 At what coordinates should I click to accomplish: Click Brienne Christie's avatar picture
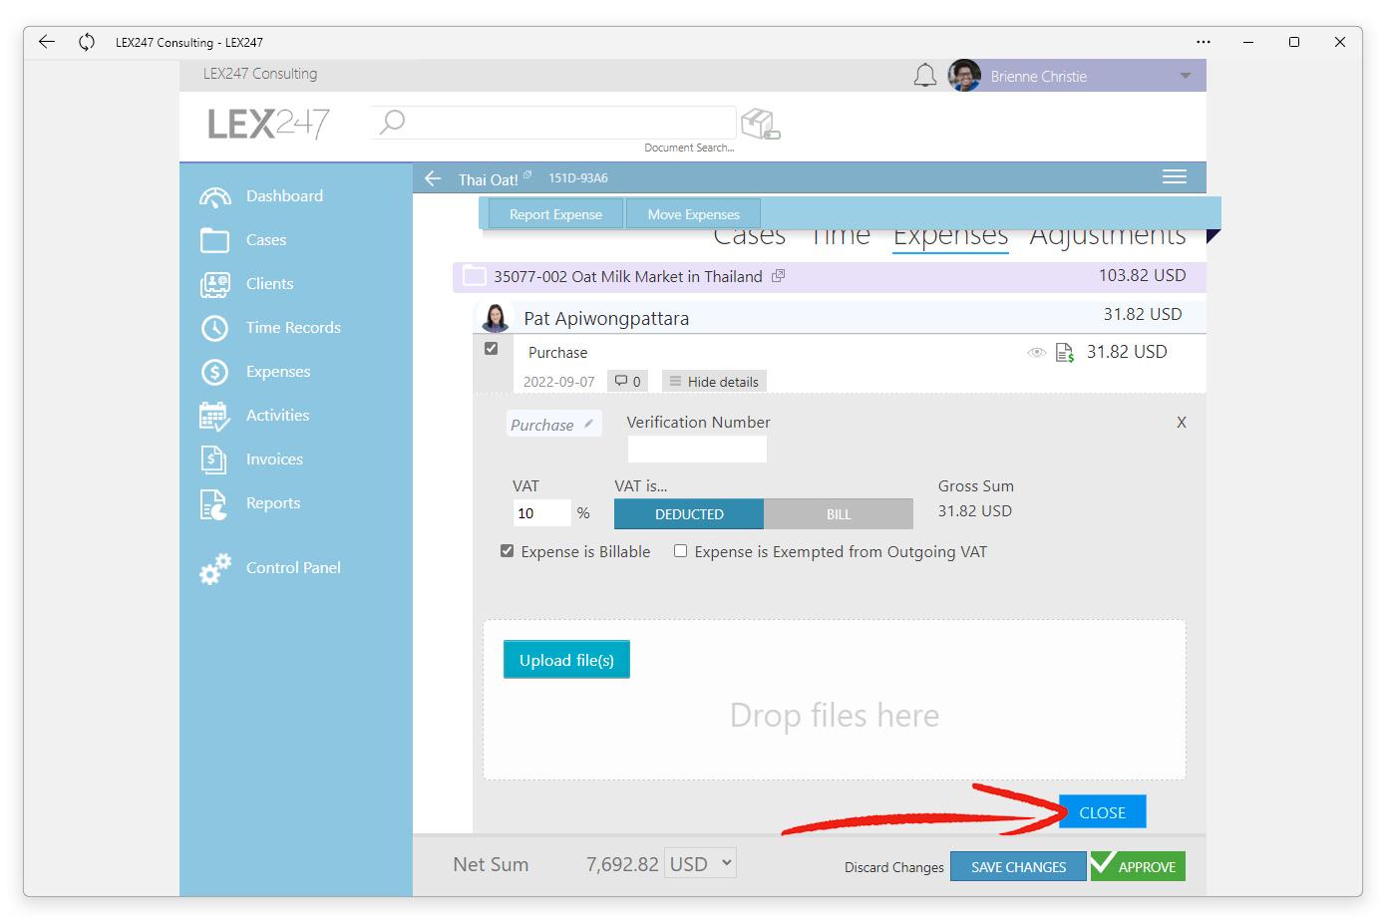point(964,76)
